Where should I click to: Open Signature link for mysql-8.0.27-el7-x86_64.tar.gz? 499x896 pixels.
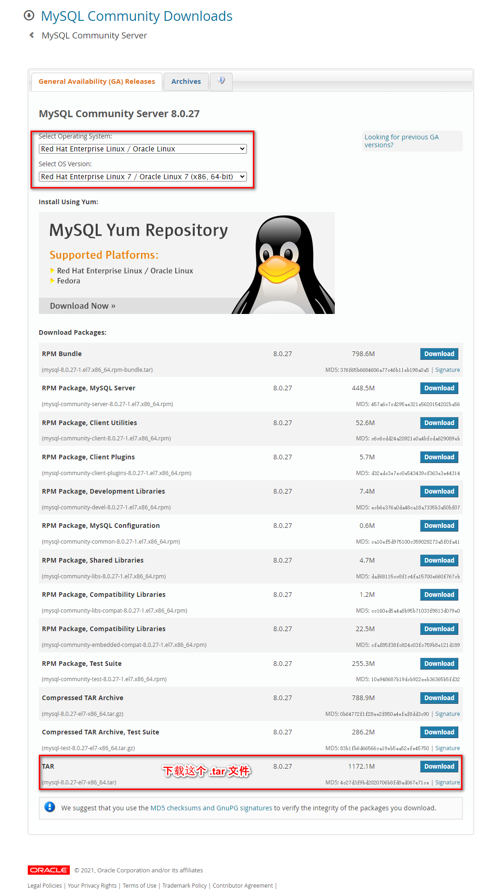pos(447,714)
